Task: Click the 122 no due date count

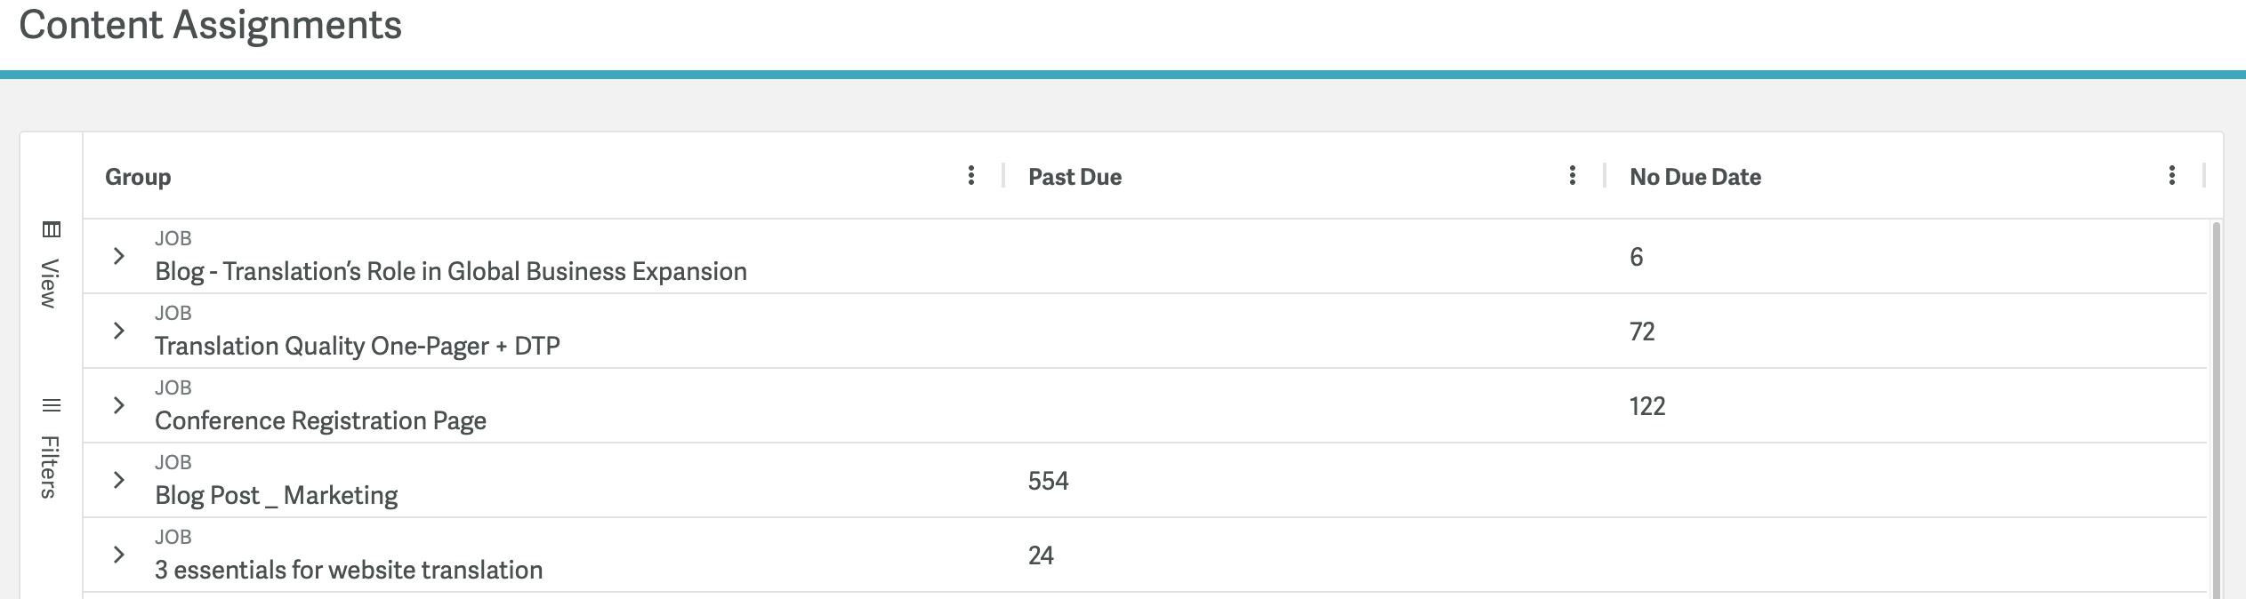Action: coord(1647,406)
